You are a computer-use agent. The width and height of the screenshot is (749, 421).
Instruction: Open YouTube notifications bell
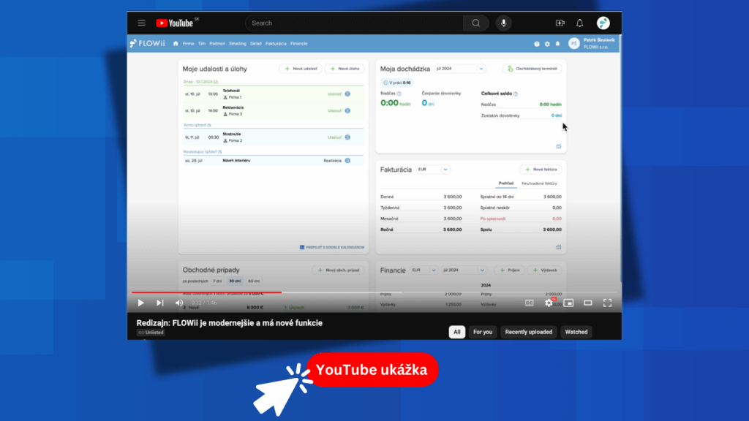tap(579, 23)
